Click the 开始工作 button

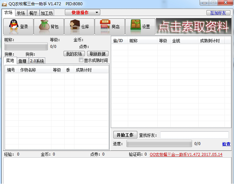125,135
